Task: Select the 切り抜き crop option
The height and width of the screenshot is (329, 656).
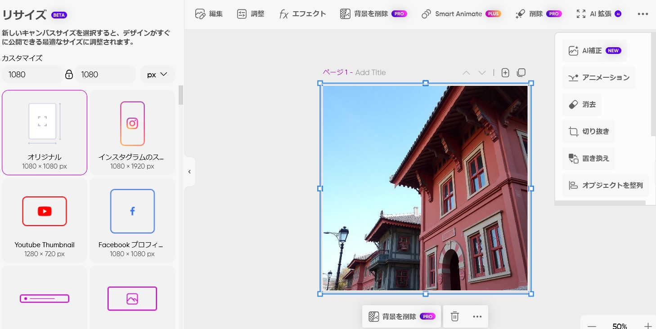Action: [589, 132]
